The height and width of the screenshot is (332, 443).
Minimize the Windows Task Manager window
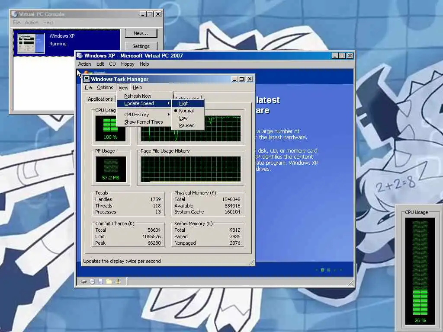pos(234,79)
